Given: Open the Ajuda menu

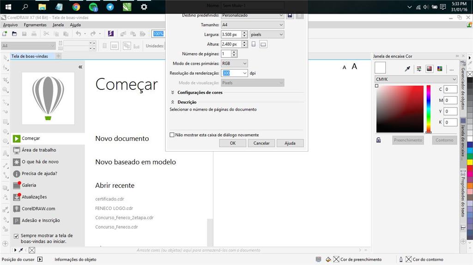Looking at the screenshot, I should click(75, 25).
